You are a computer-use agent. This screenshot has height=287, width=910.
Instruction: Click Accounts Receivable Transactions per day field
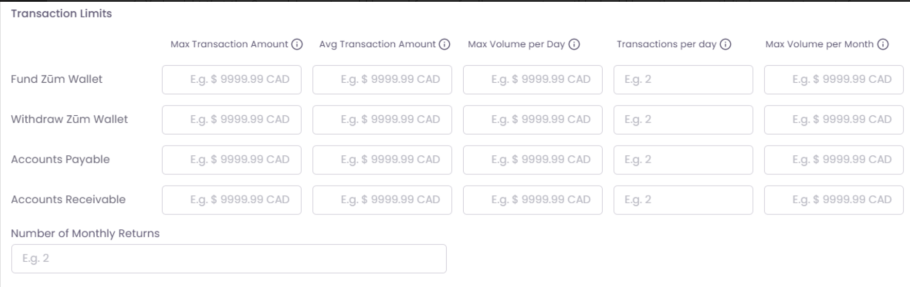(683, 200)
